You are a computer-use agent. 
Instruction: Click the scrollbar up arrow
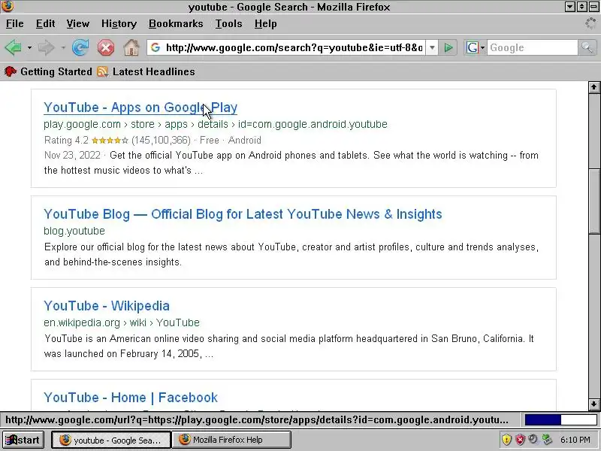593,87
